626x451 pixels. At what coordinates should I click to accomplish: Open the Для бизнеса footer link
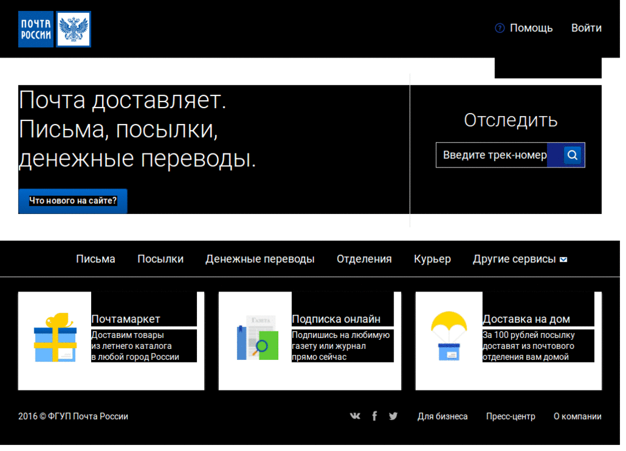click(443, 416)
